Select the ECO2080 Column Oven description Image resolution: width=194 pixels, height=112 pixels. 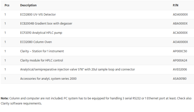(x=36, y=42)
